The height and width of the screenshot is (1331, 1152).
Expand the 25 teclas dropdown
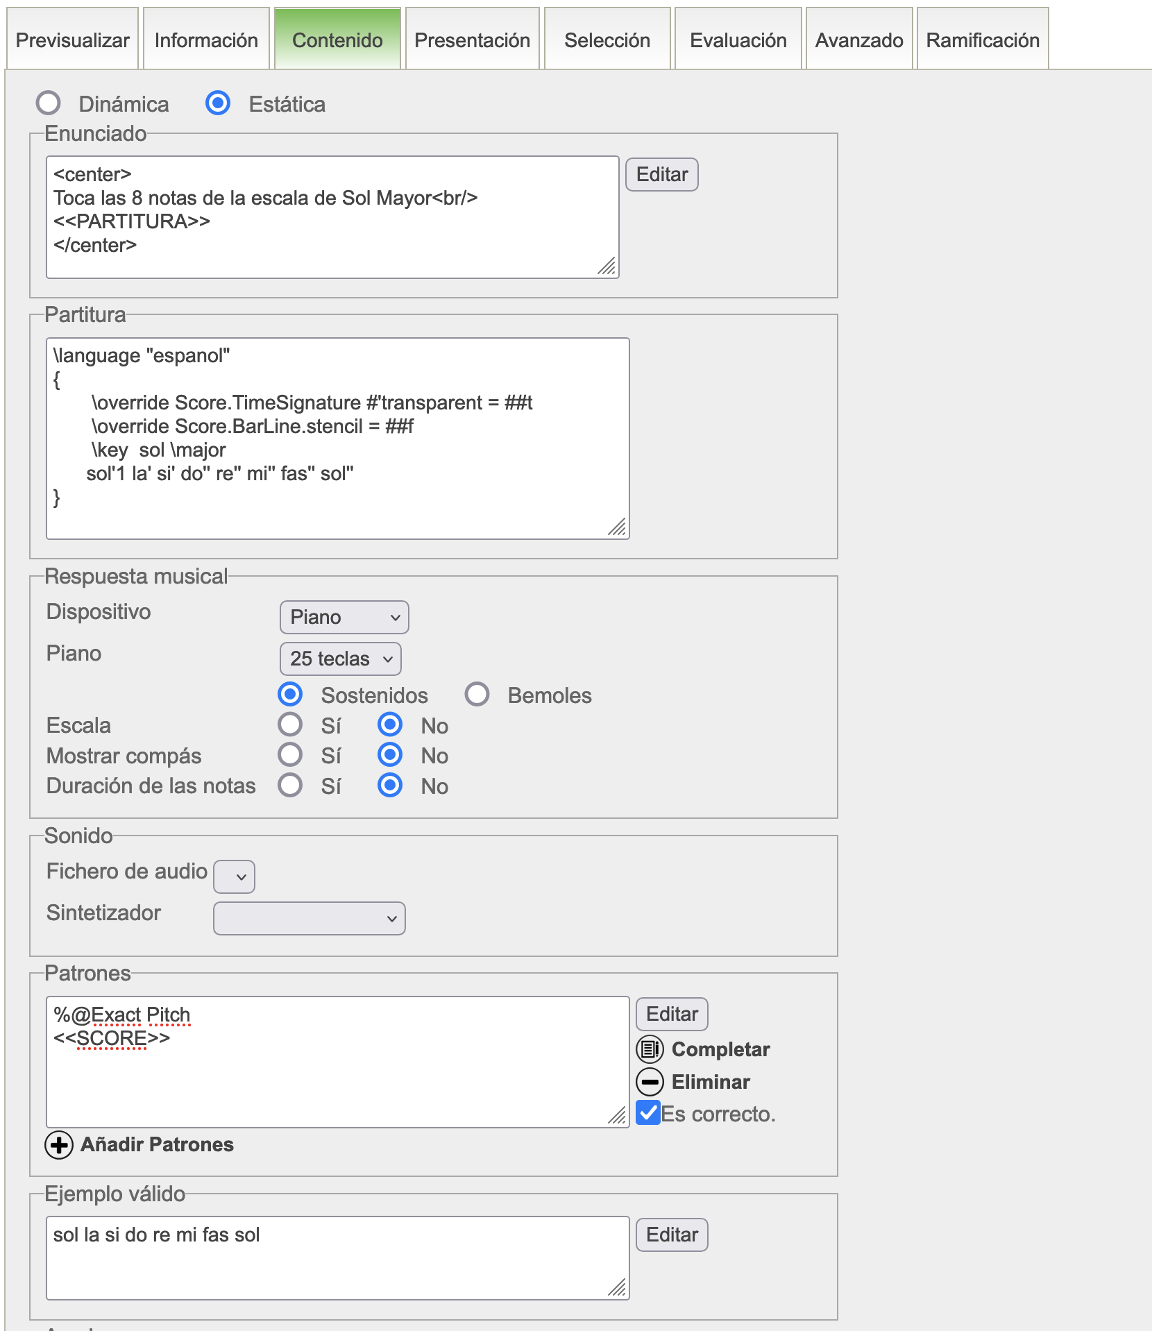(x=340, y=659)
